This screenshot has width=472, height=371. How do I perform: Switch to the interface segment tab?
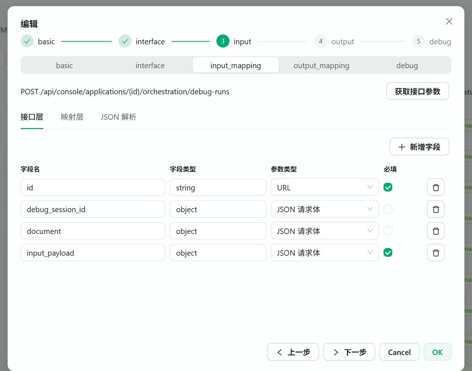coord(150,65)
